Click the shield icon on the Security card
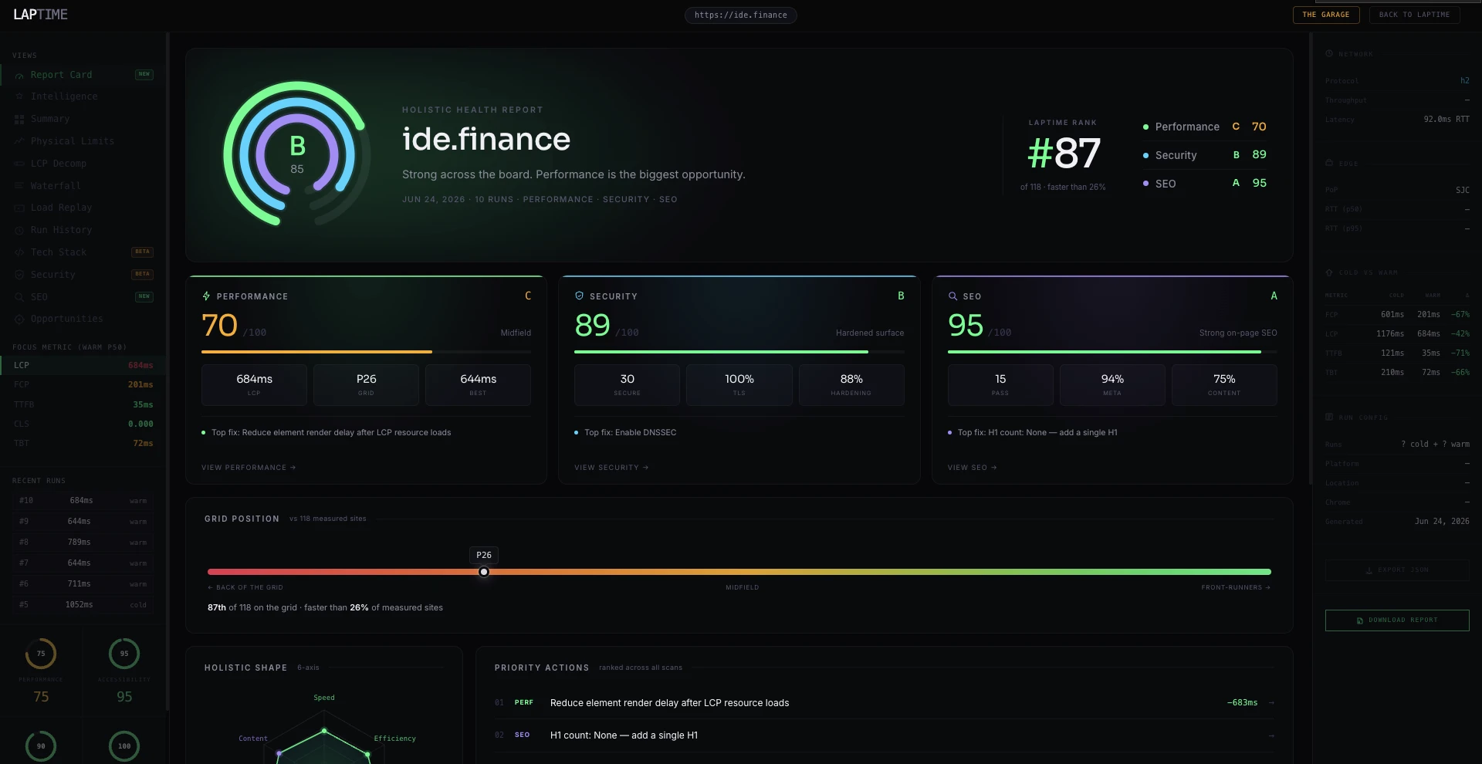The width and height of the screenshot is (1482, 764). click(579, 296)
